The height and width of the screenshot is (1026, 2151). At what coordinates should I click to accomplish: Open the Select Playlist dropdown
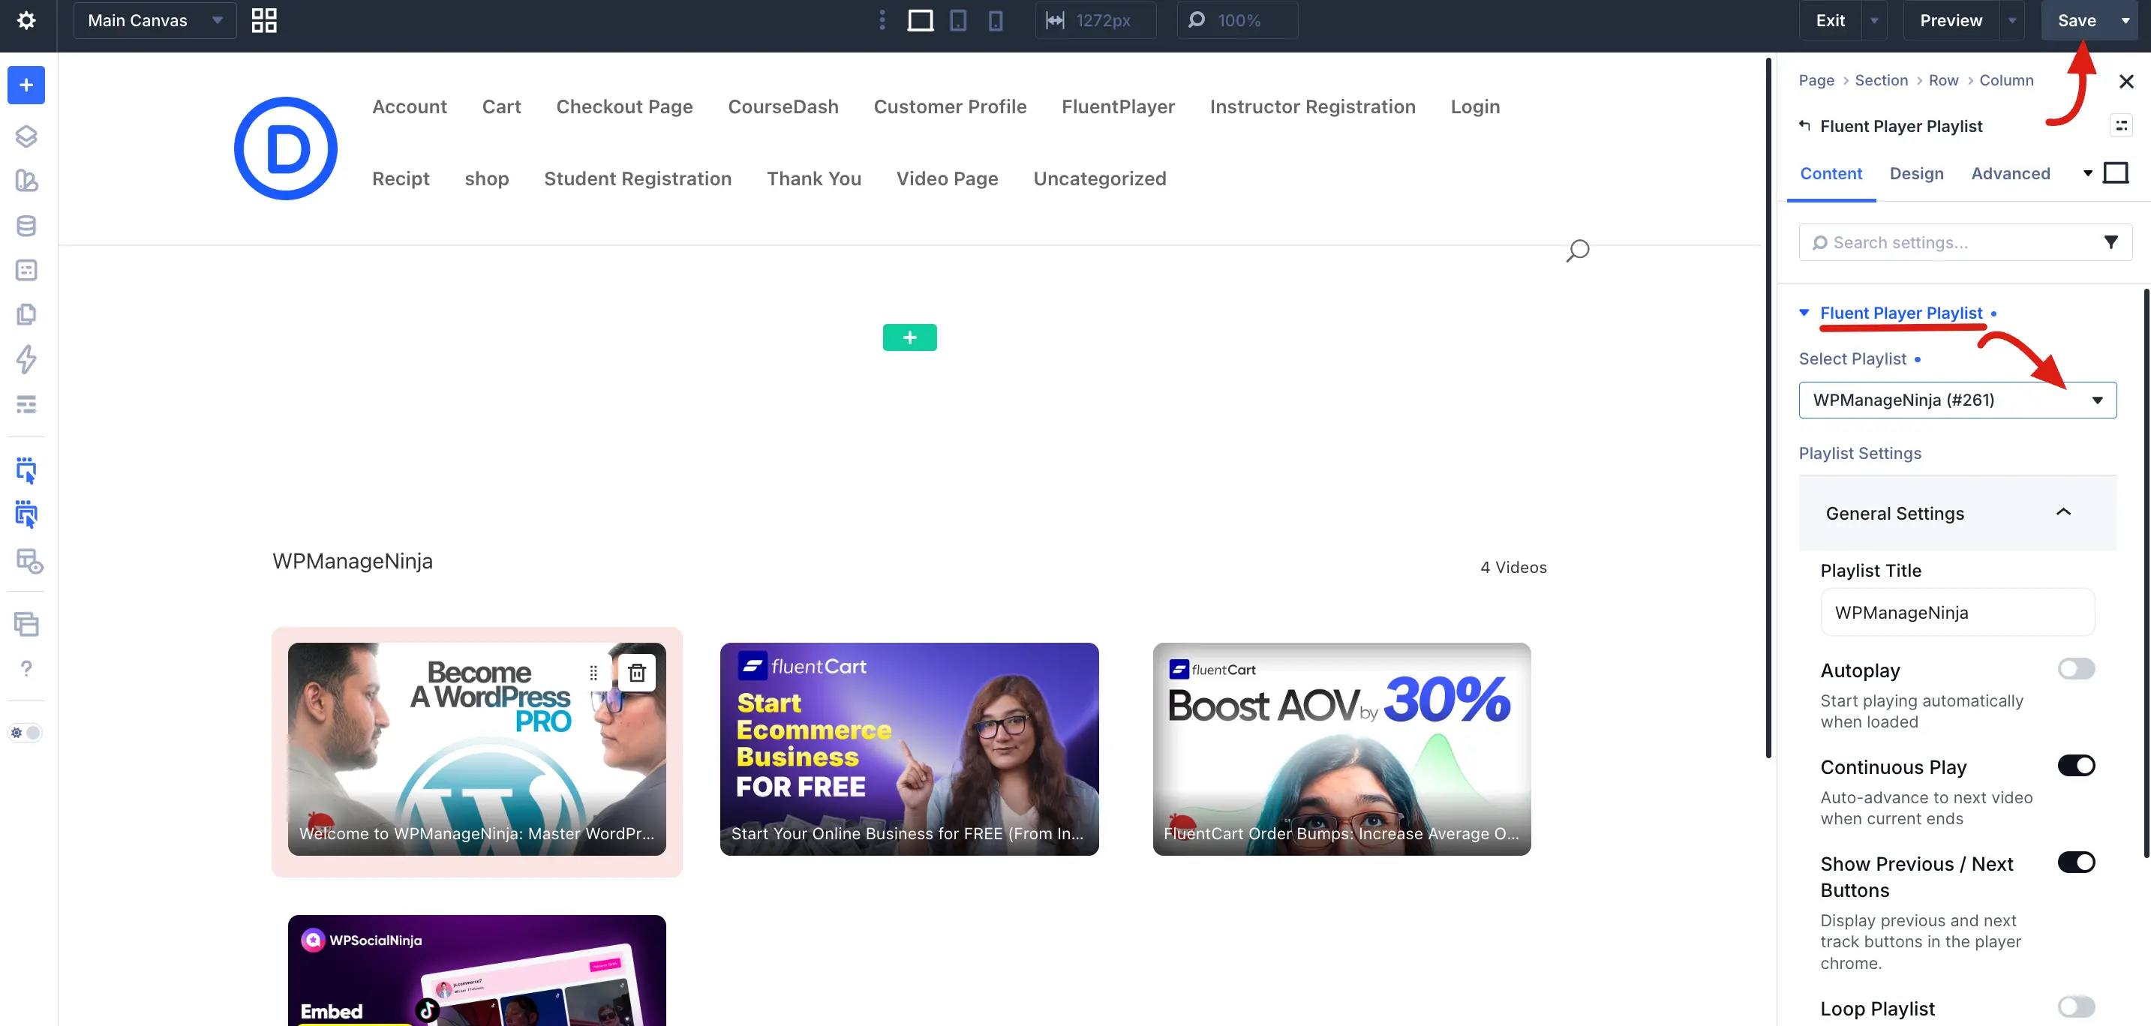tap(1957, 400)
